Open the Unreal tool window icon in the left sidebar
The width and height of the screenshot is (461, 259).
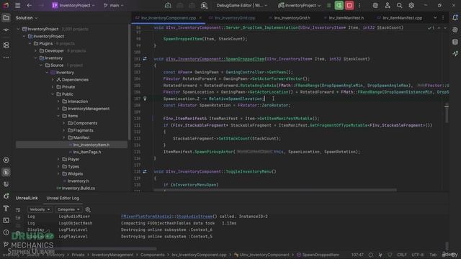pos(6,172)
